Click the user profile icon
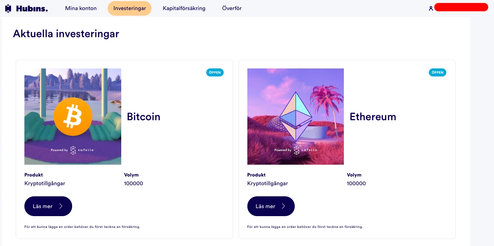Image resolution: width=494 pixels, height=246 pixels. tap(431, 8)
